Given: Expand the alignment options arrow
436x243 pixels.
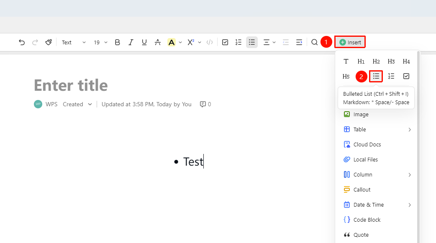Looking at the screenshot, I should [274, 43].
